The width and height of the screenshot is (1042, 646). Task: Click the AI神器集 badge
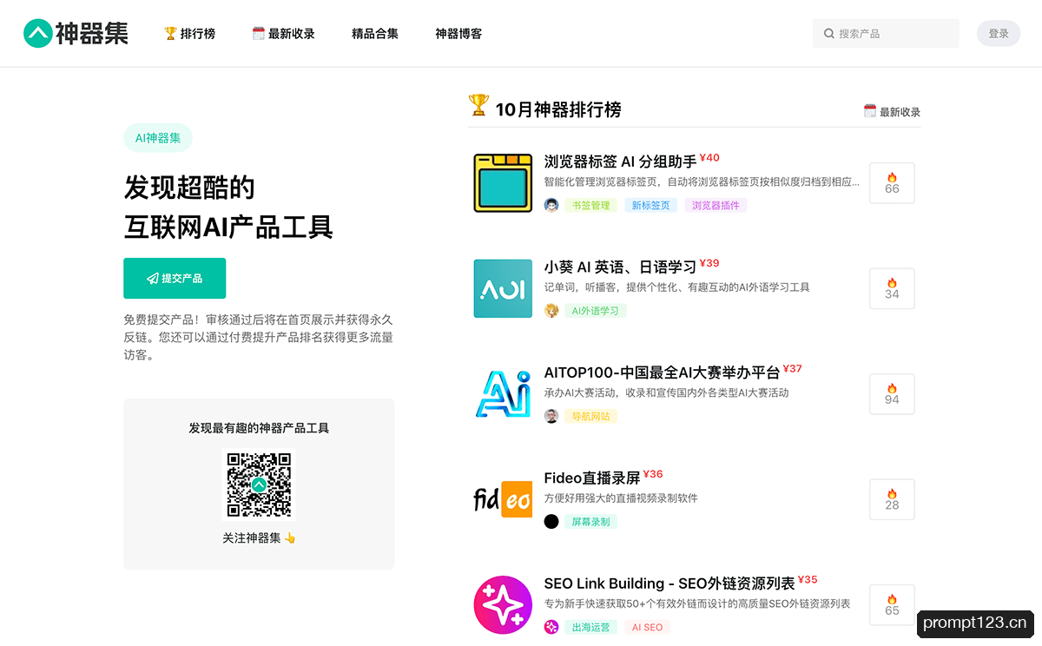(158, 138)
